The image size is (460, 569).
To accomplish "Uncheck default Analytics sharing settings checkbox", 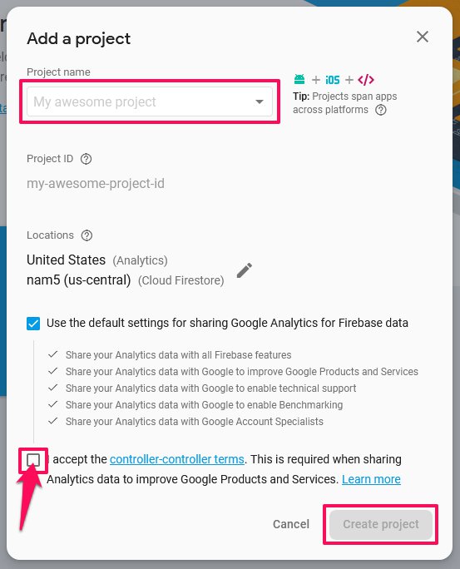I will tap(33, 324).
